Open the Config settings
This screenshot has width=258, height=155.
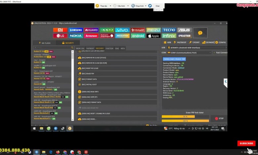(x=221, y=42)
